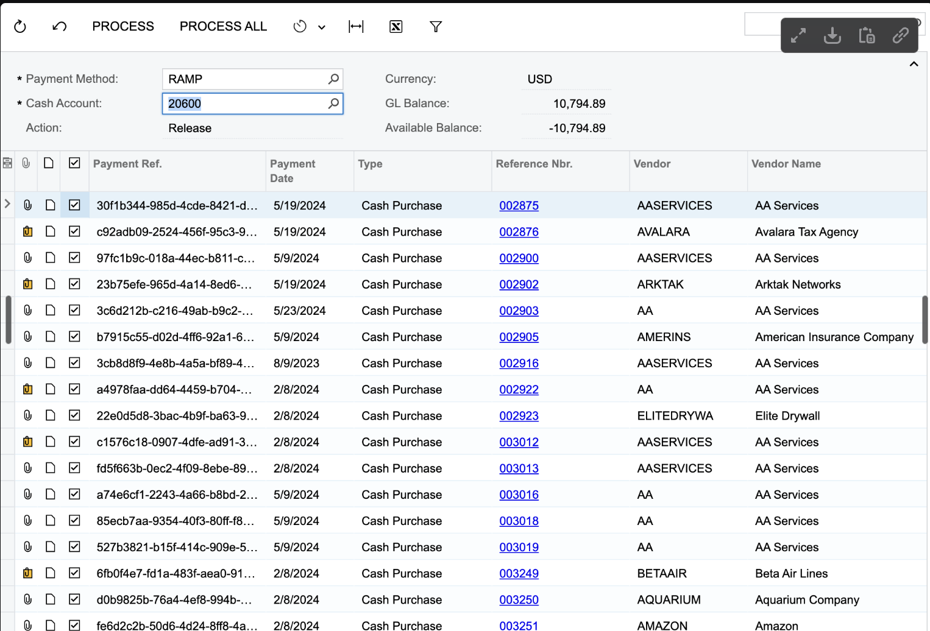930x631 pixels.
Task: Open the schedule dropdown arrow
Action: point(322,27)
